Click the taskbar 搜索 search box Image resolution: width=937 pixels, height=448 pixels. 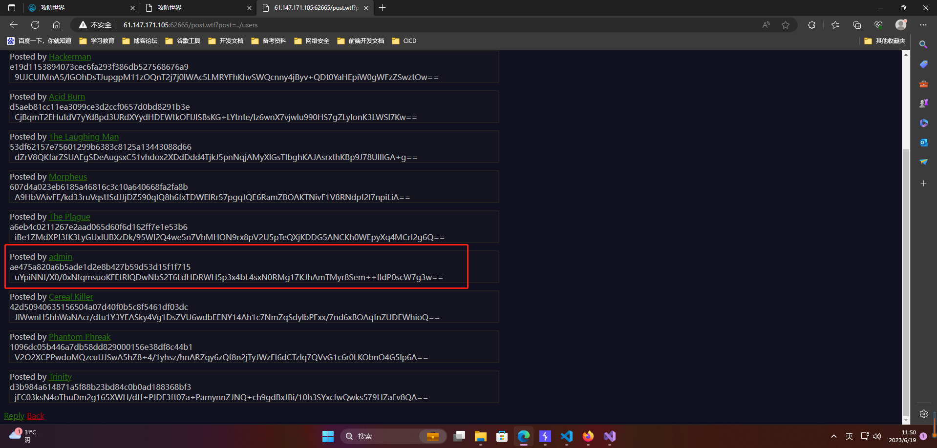(394, 436)
